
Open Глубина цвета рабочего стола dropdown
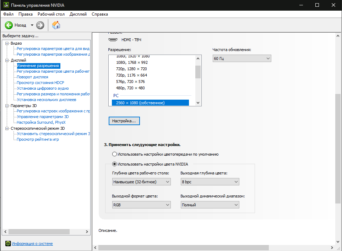pos(141,182)
